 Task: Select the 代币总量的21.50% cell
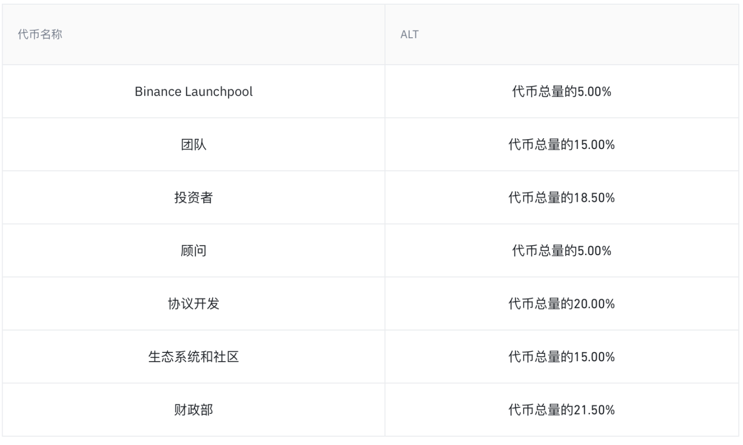[561, 410]
